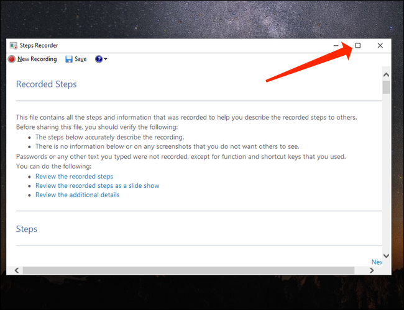This screenshot has width=404, height=310.
Task: Click the Save floppy disk icon
Action: pos(69,59)
